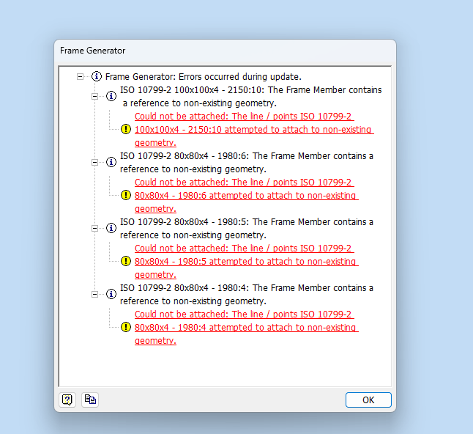Click the yellow warning icon for 1980:4 attachment

click(x=126, y=327)
